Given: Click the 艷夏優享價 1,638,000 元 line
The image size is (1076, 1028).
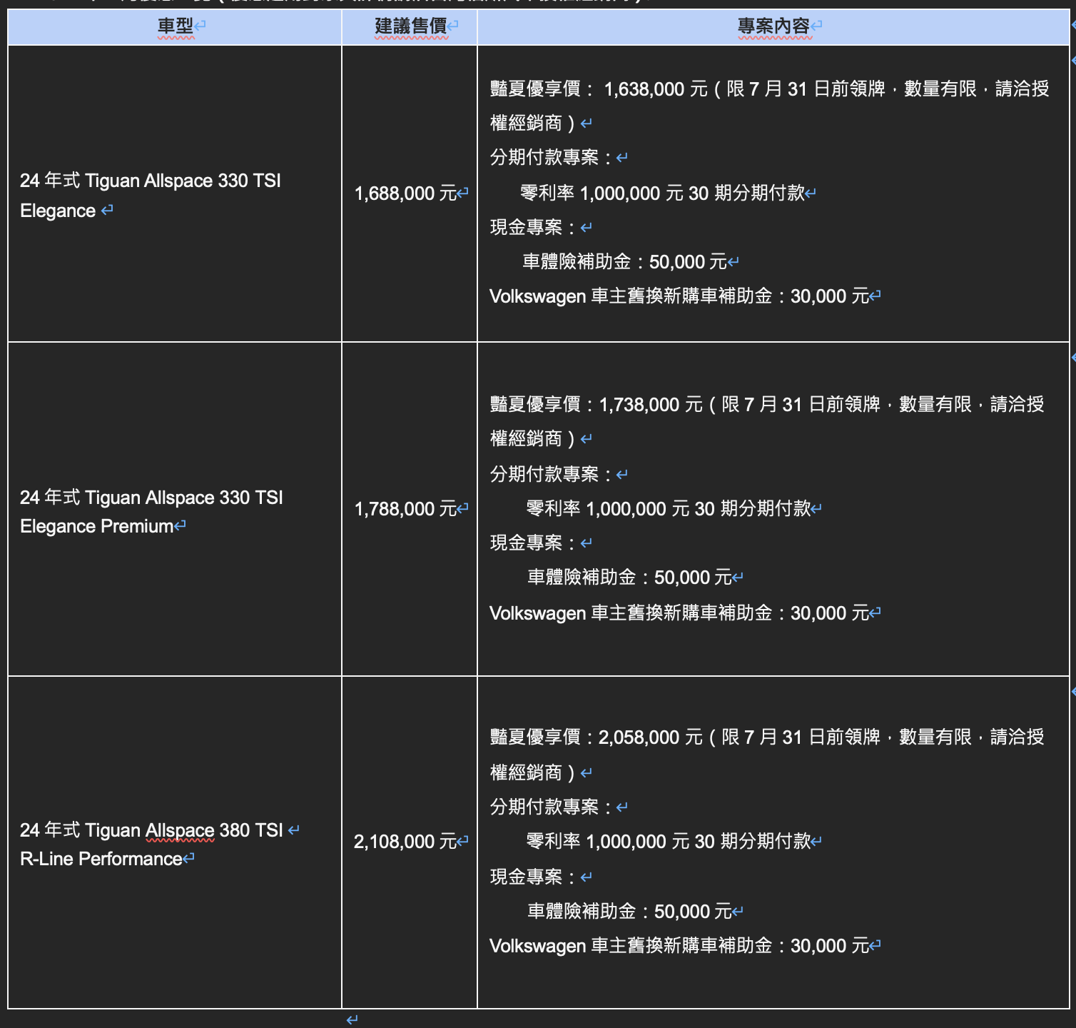Looking at the screenshot, I should (x=768, y=89).
